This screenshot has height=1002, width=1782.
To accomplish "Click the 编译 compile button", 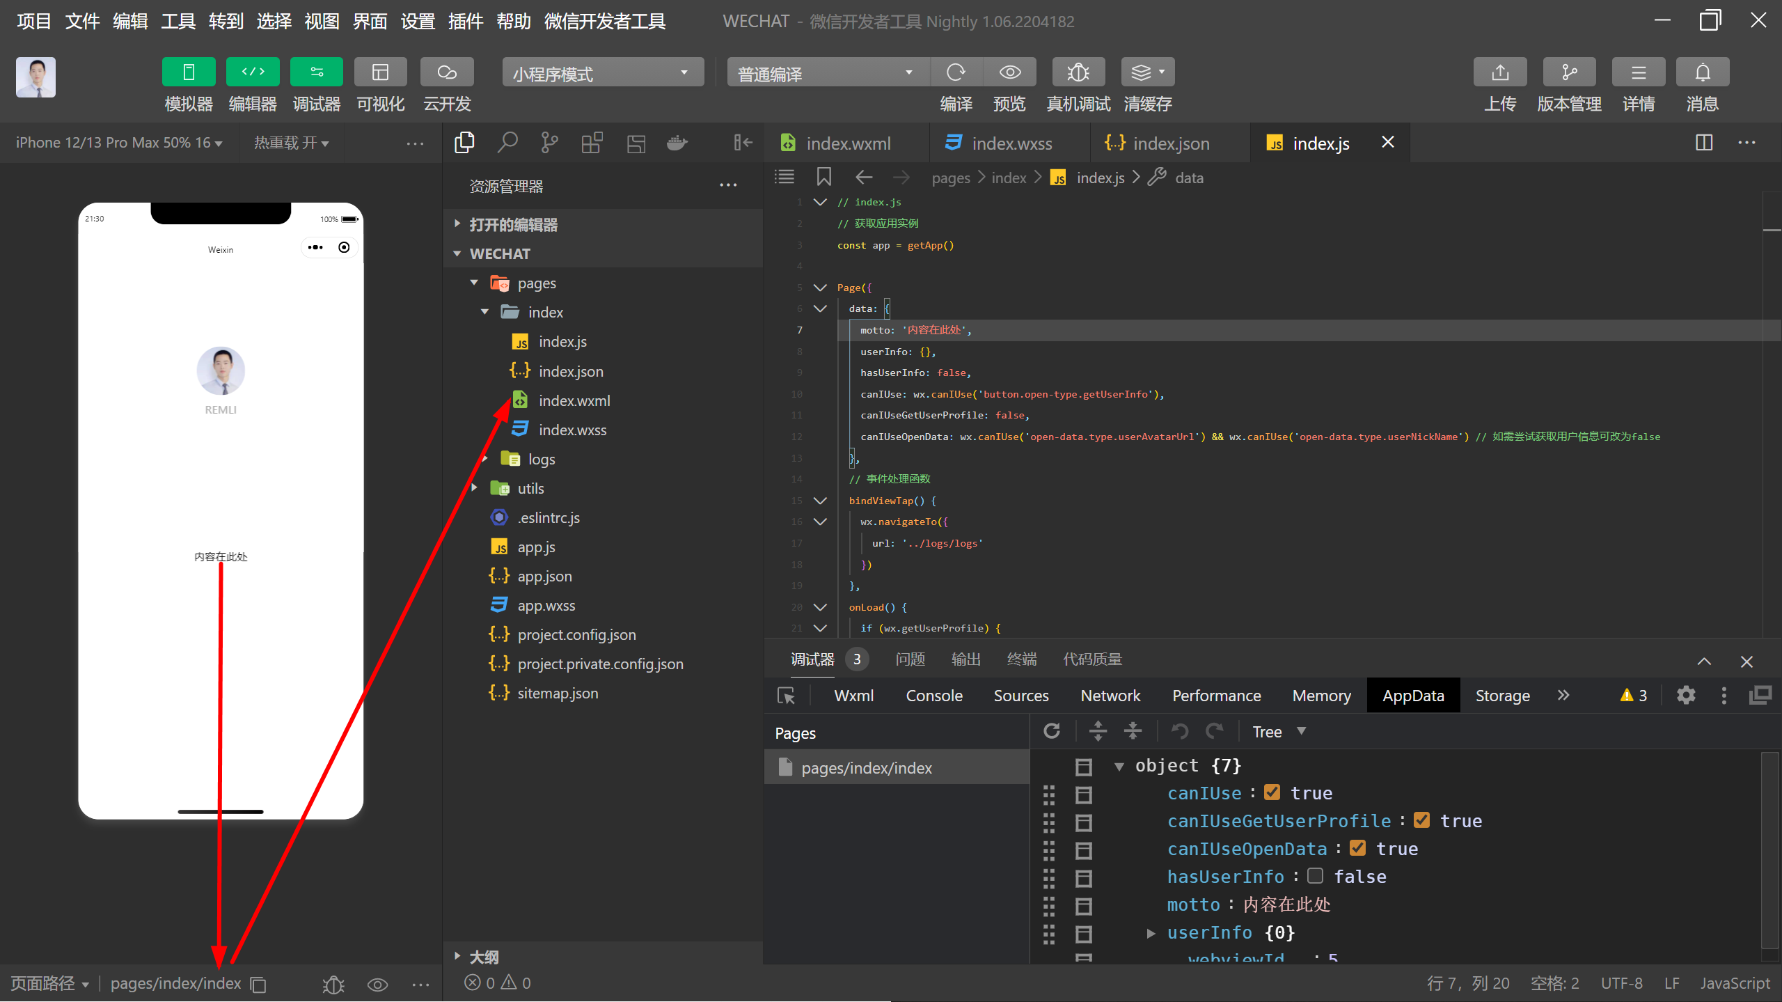I will coord(956,72).
